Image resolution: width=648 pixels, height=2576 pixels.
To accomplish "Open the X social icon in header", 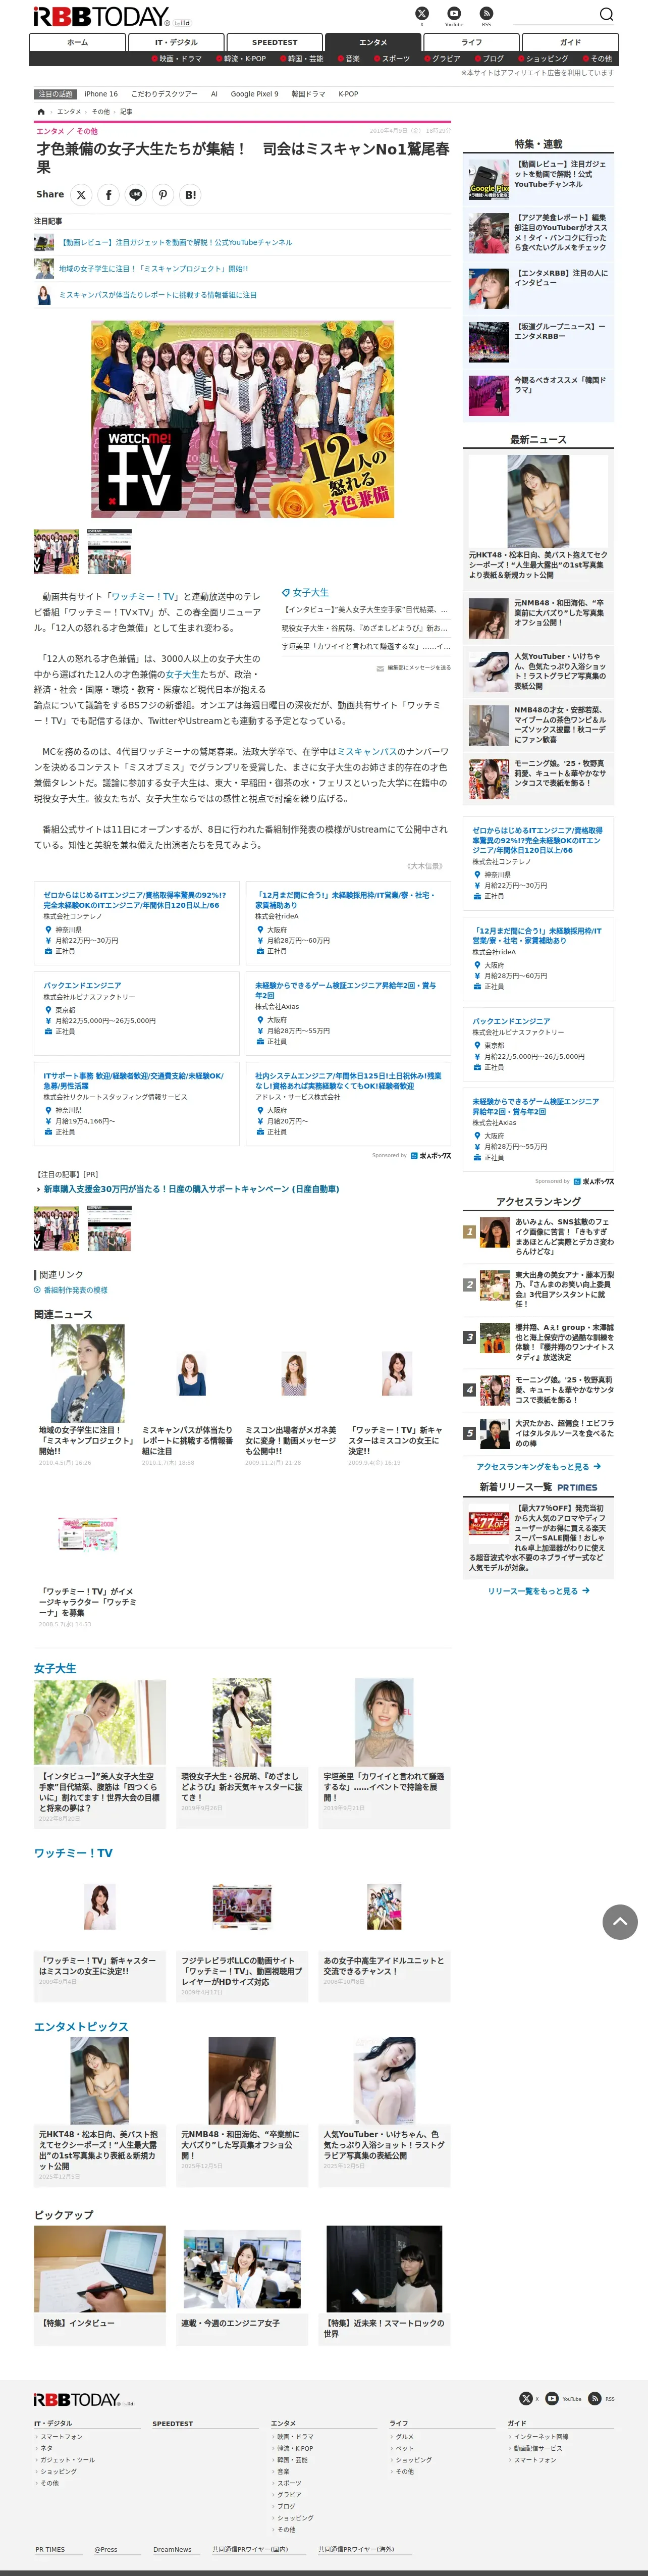I will [x=421, y=13].
